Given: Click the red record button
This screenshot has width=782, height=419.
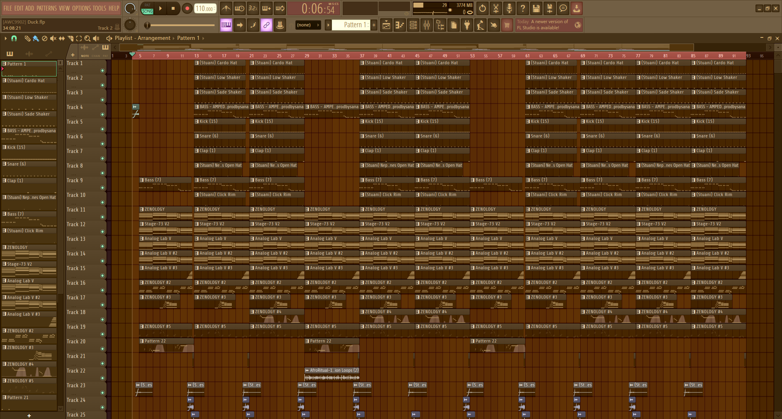Looking at the screenshot, I should point(187,8).
